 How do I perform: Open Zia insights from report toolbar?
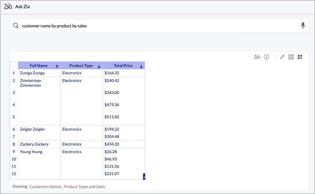coord(257,57)
